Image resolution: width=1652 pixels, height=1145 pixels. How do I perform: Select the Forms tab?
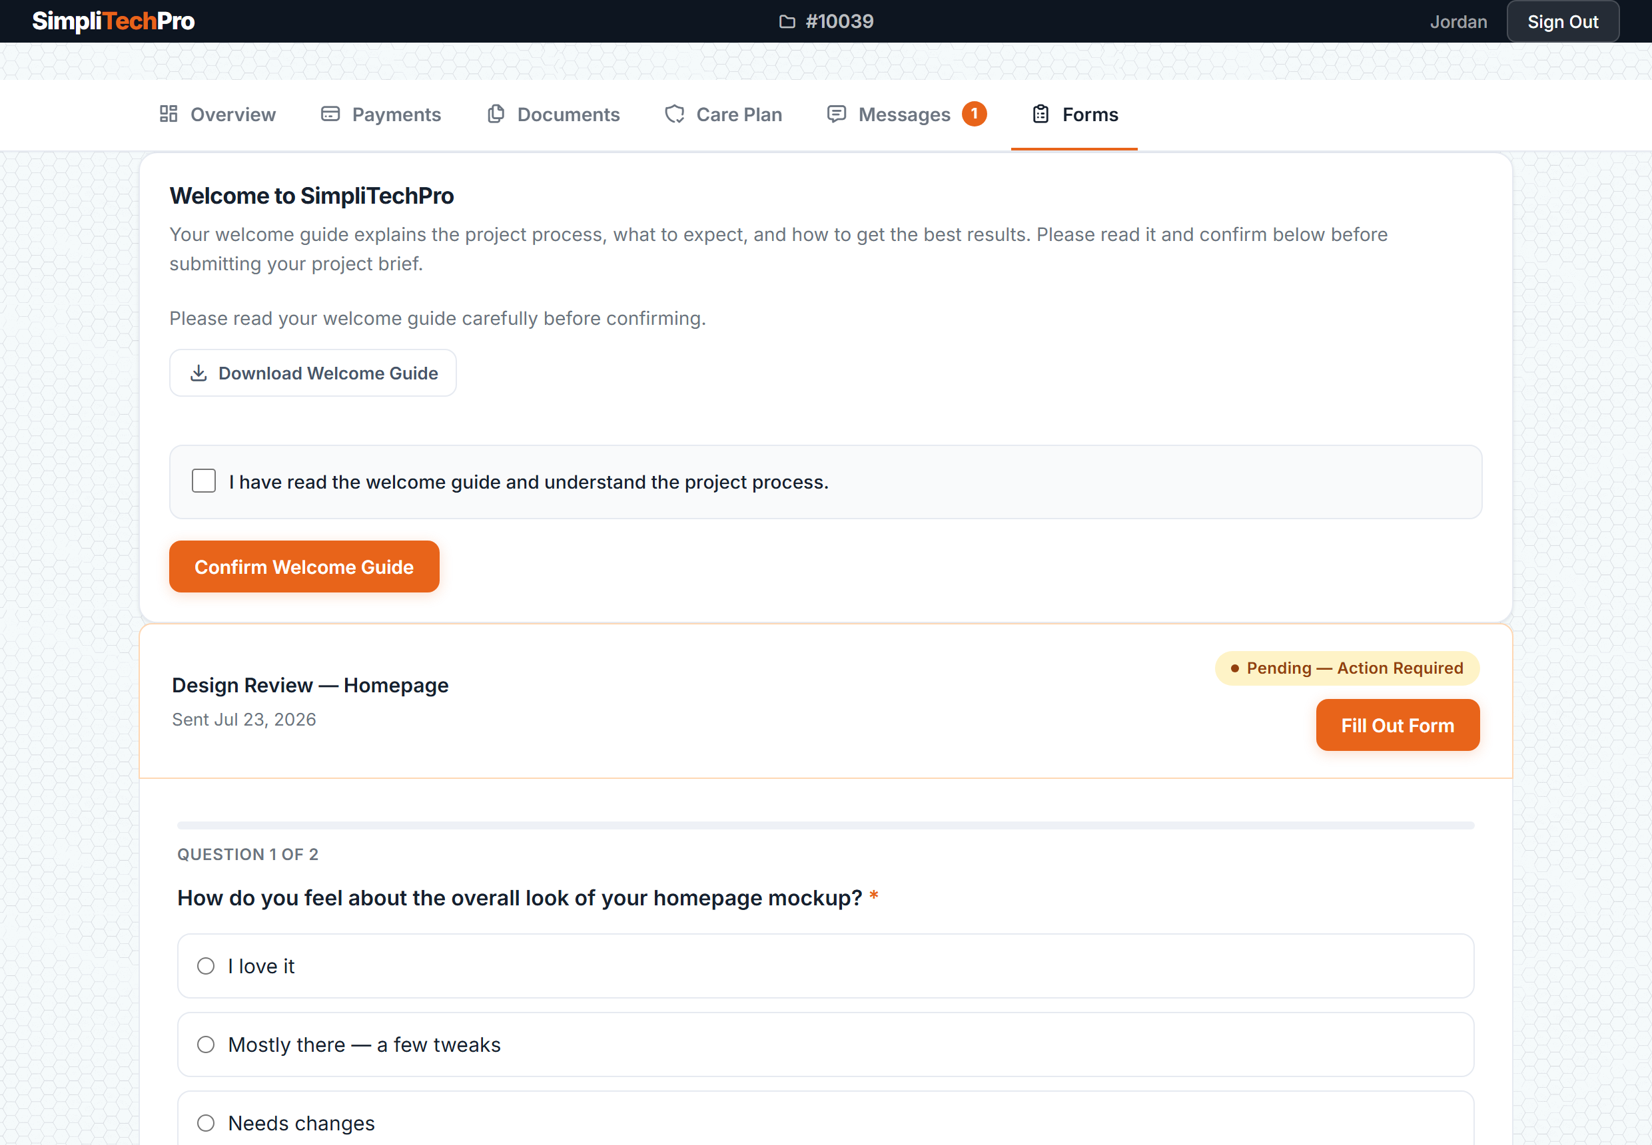[1074, 114]
